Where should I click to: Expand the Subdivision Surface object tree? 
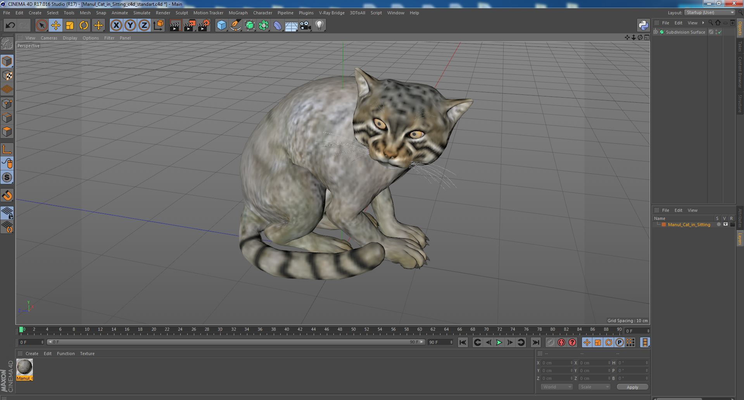pyautogui.click(x=656, y=32)
